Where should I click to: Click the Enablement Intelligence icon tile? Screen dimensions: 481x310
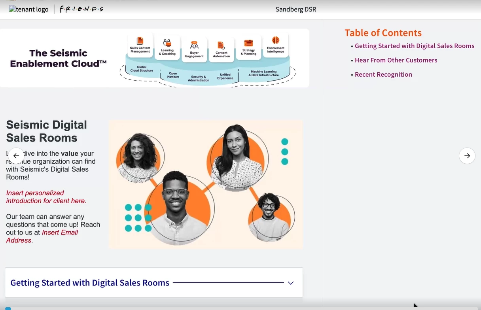[276, 45]
